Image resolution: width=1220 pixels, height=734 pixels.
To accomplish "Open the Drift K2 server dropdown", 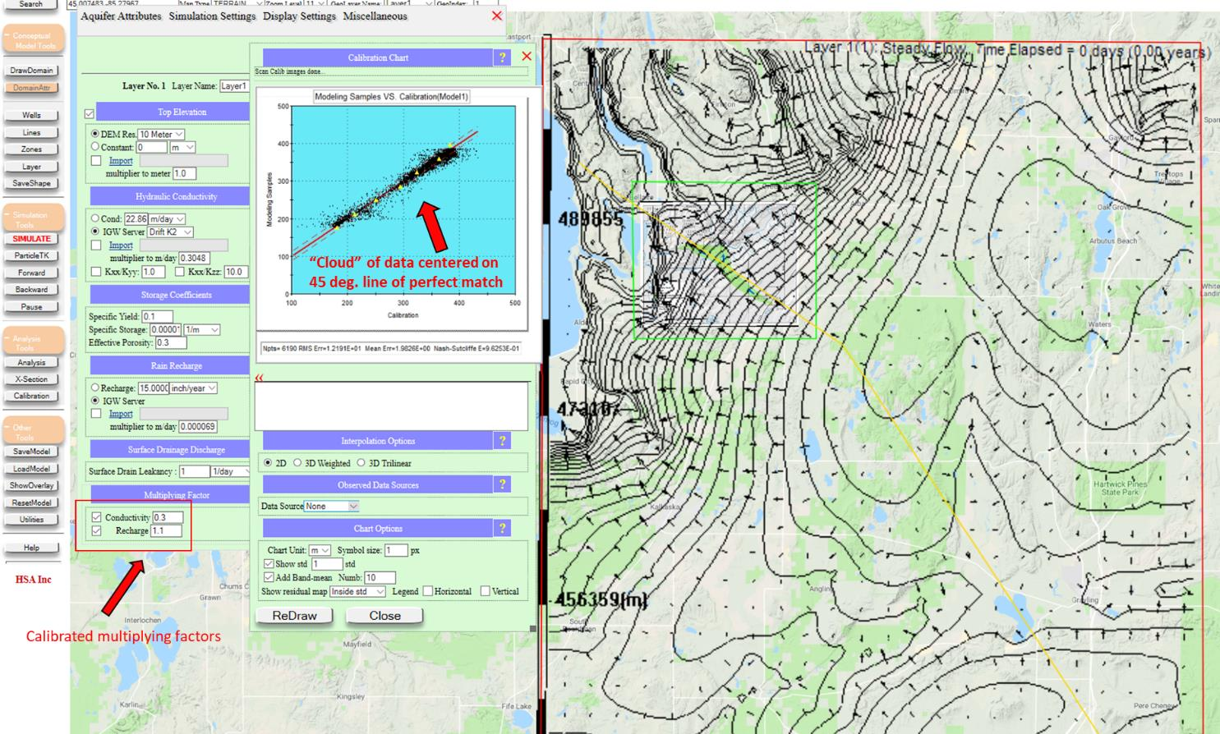I will click(x=170, y=232).
